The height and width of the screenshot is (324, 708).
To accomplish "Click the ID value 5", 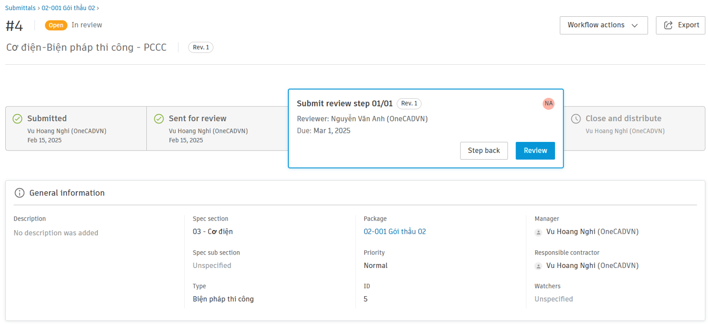I will coord(366,299).
